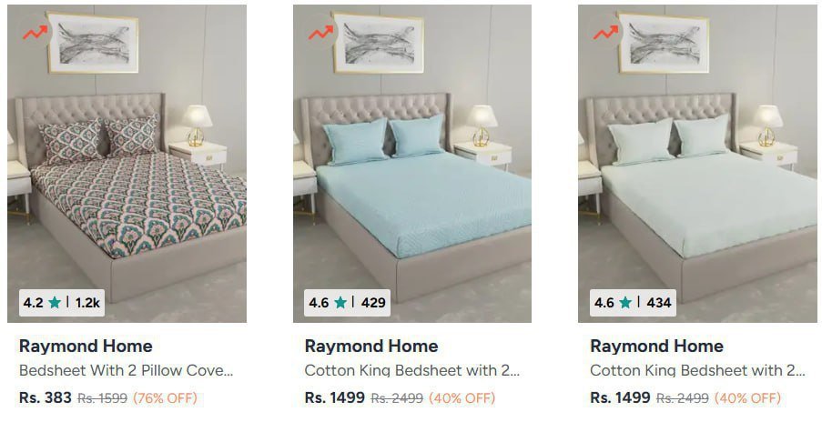Click the star icon next to 429 reviews
The width and height of the screenshot is (822, 422).
pyautogui.click(x=340, y=303)
